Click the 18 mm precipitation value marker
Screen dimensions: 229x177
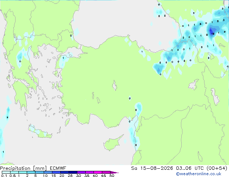pyautogui.click(x=213, y=34)
